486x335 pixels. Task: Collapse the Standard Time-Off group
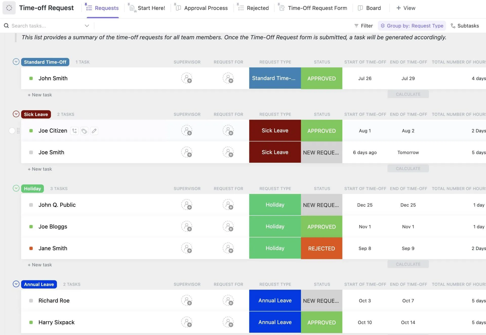click(16, 62)
